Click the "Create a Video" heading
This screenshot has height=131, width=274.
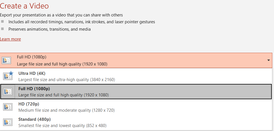tap(24, 5)
